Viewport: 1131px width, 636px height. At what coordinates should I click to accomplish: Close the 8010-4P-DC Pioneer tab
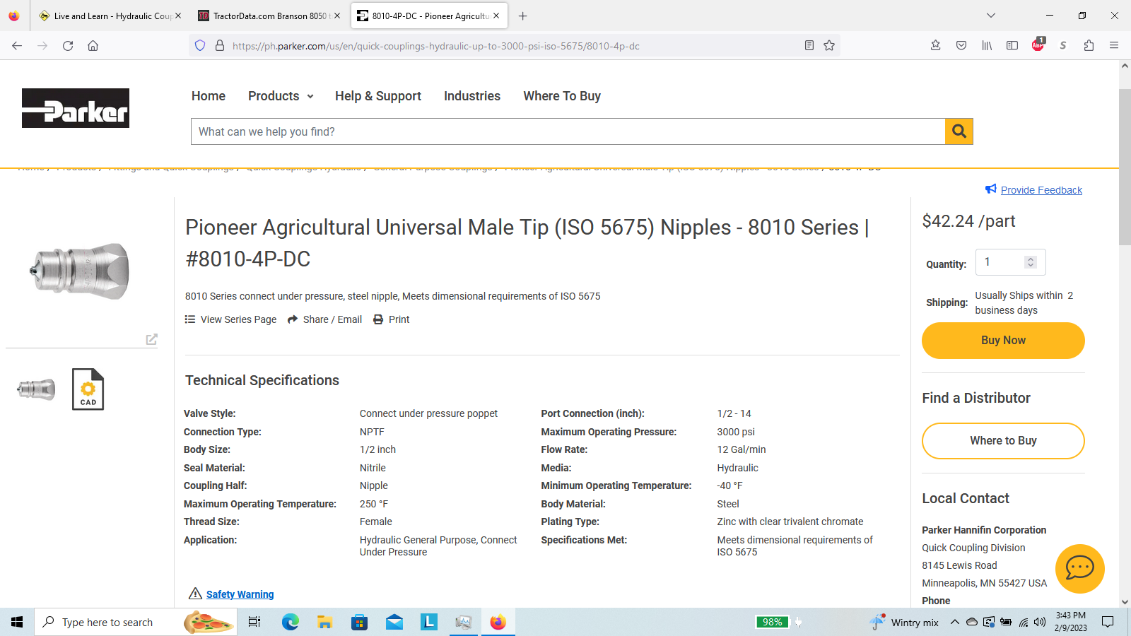(x=496, y=16)
